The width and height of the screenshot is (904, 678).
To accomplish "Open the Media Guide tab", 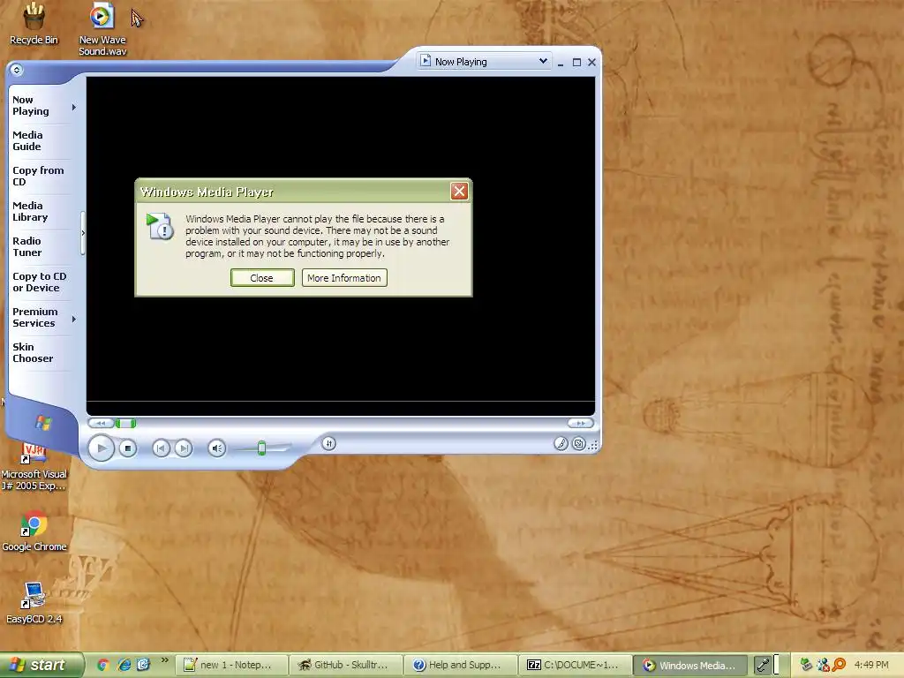I will [27, 140].
